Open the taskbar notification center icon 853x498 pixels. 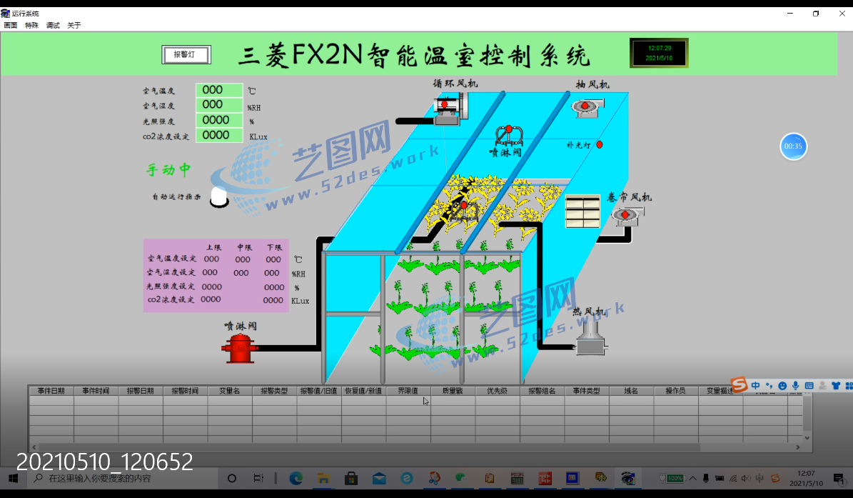pos(838,479)
